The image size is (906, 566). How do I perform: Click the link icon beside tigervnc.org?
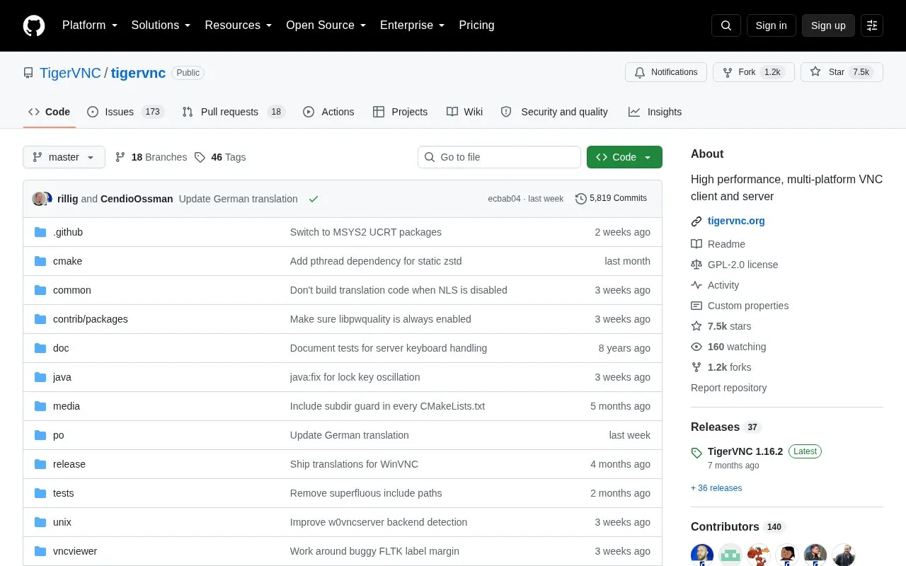[696, 221]
